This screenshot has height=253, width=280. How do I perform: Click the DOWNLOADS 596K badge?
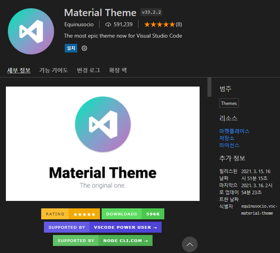coord(133,214)
